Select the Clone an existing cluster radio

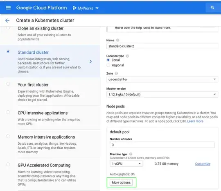click(x=8, y=27)
